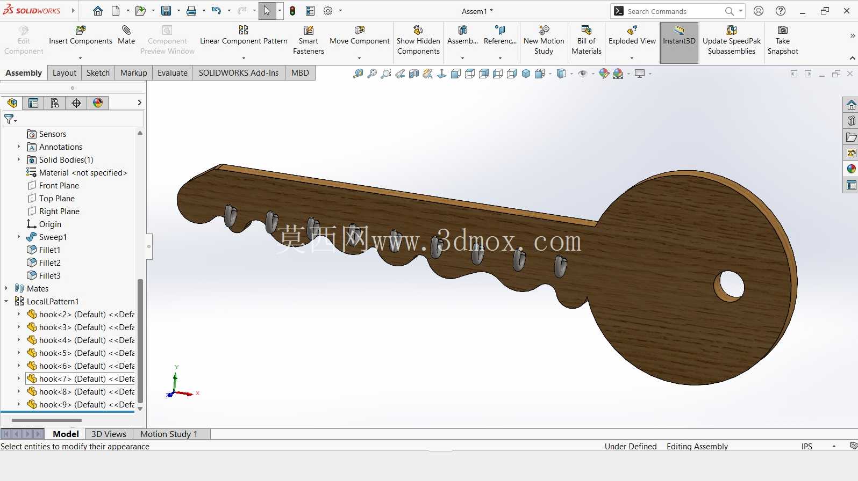Open the feature tree filter dropdown

click(x=10, y=119)
